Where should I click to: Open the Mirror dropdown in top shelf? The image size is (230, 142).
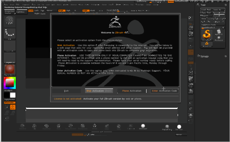pos(52,10)
